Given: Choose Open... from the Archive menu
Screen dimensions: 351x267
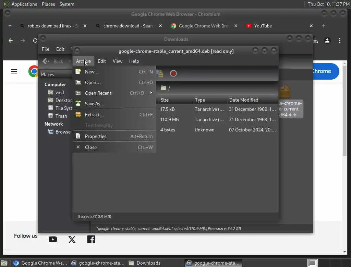Looking at the screenshot, I should 114,82.
